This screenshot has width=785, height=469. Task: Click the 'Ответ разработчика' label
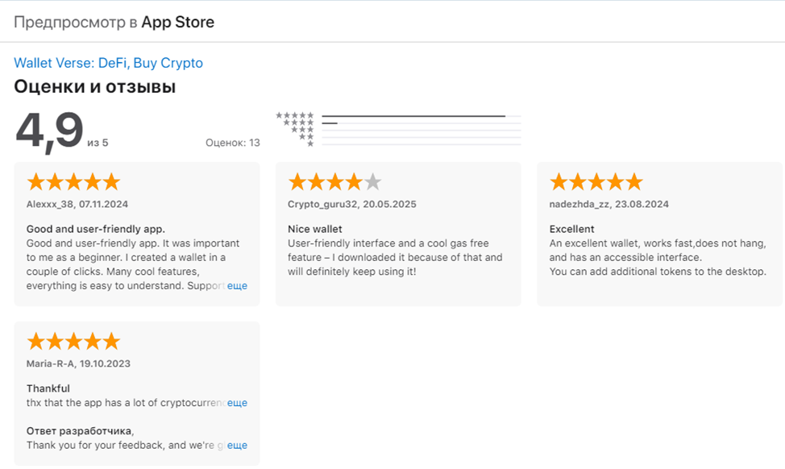click(80, 430)
